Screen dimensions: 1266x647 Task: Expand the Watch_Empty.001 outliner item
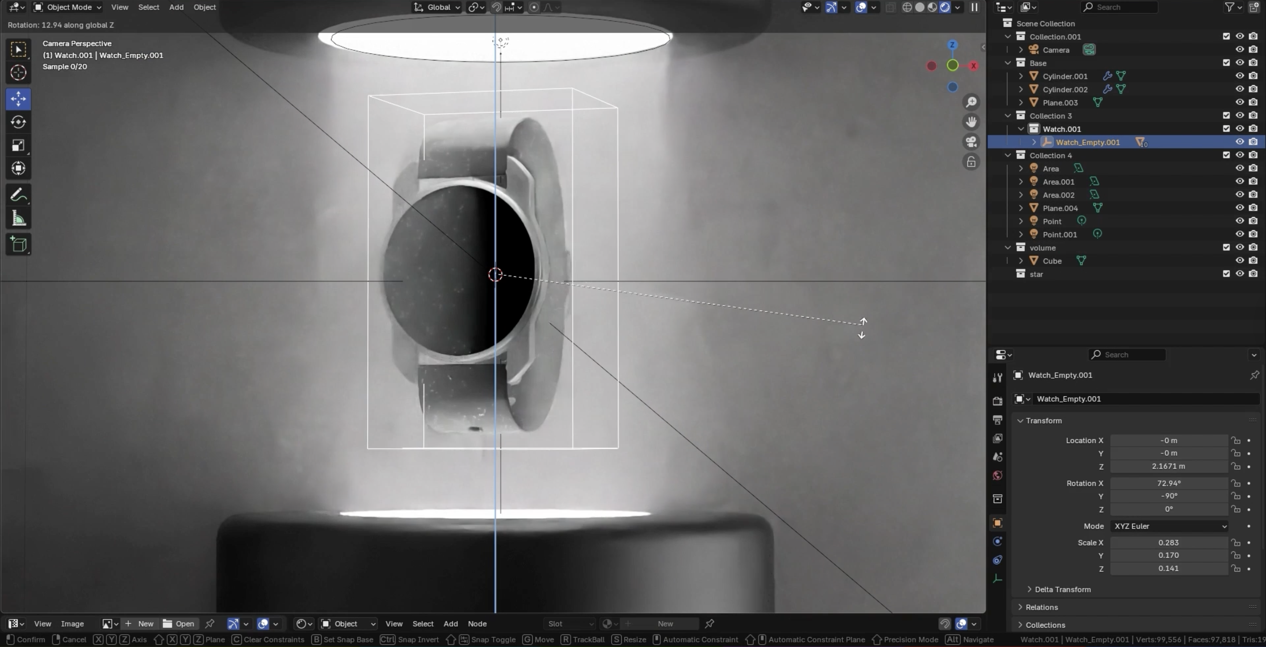pyautogui.click(x=1033, y=142)
